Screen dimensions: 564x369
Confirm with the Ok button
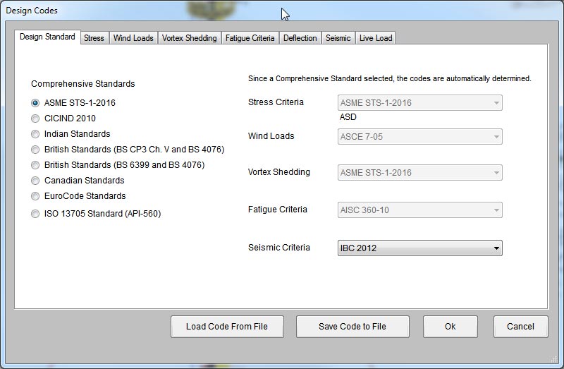[x=450, y=327]
